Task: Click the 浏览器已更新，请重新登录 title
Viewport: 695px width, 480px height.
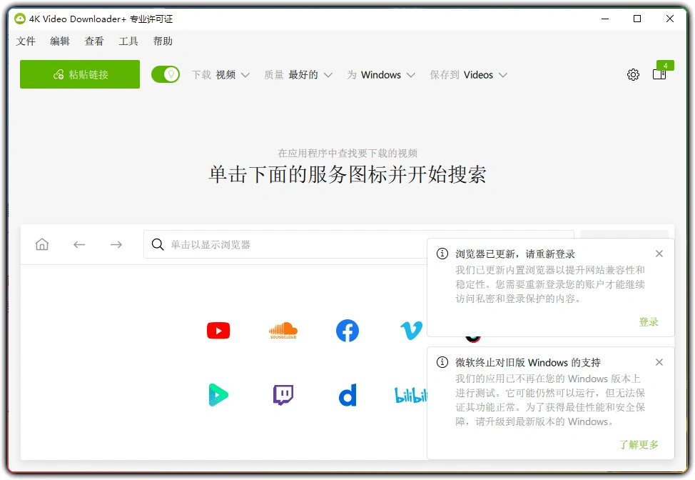Action: 515,254
